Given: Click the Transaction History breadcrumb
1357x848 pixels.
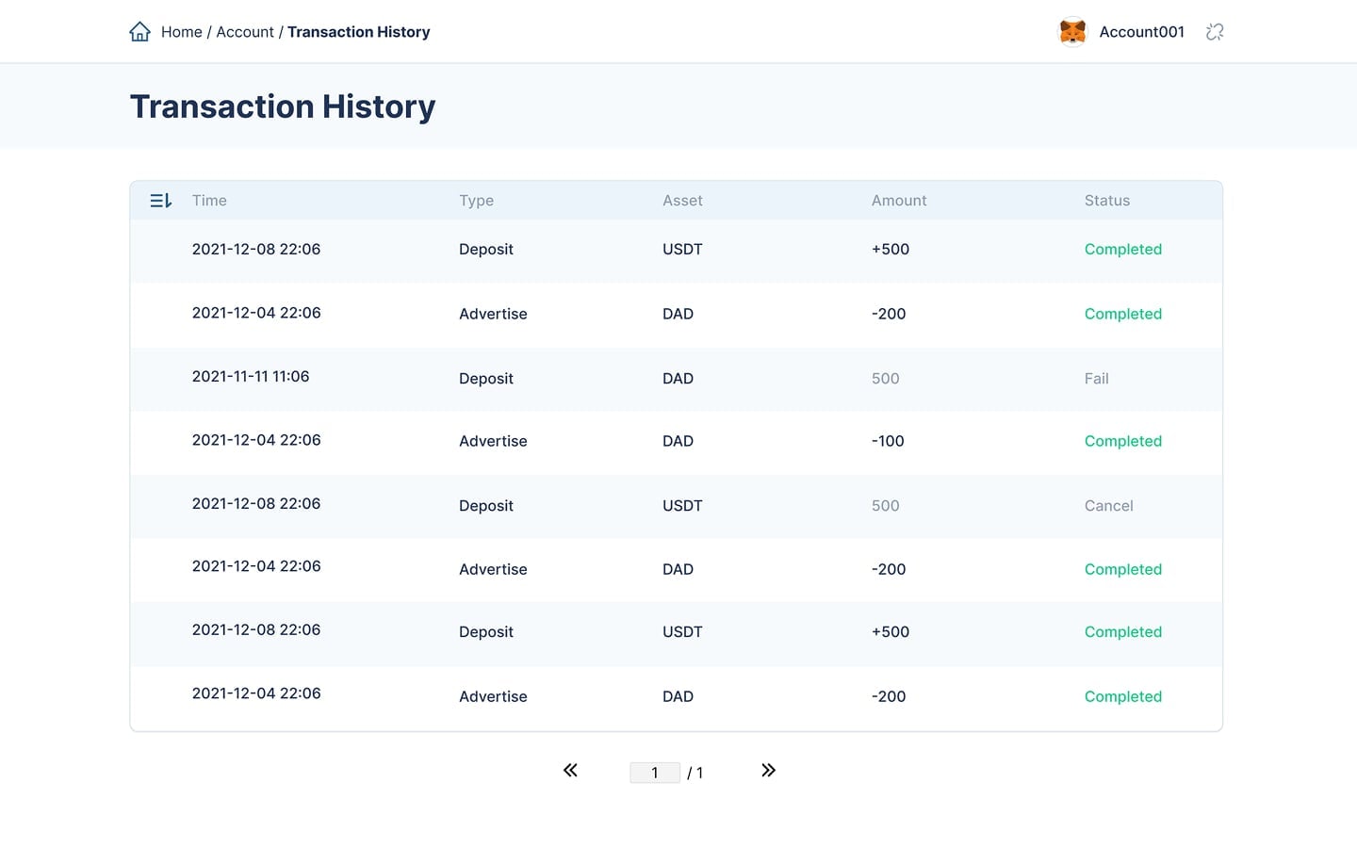Looking at the screenshot, I should [x=359, y=32].
